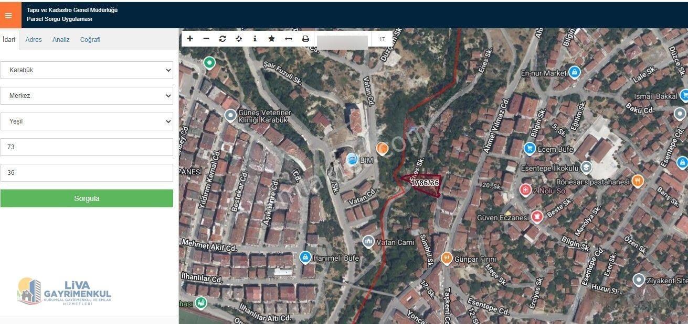The height and width of the screenshot is (324, 688).
Task: Click the Vatan Cami mosque marker
Action: point(368,242)
